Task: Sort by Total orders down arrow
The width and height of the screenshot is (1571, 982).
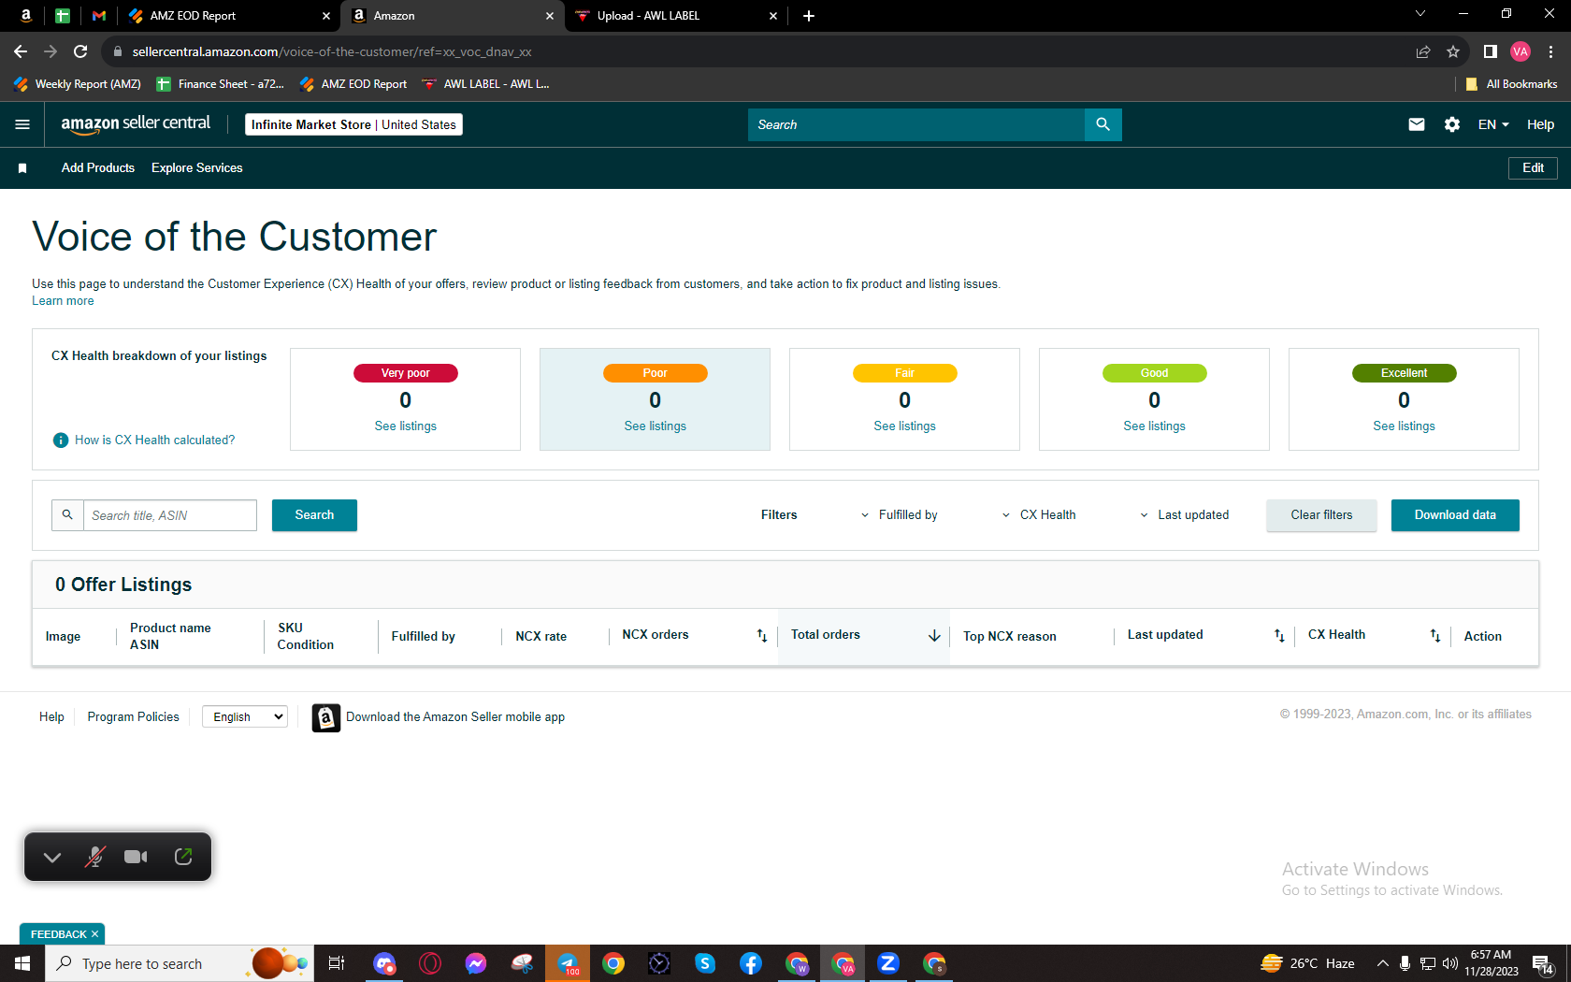Action: pos(933,636)
